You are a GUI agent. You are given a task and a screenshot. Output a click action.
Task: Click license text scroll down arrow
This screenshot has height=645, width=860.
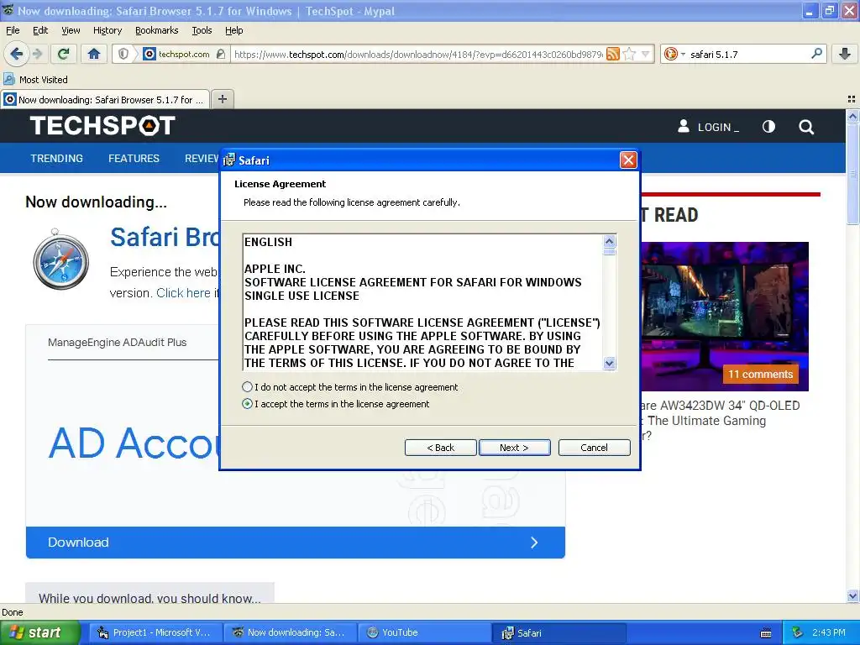pyautogui.click(x=610, y=363)
